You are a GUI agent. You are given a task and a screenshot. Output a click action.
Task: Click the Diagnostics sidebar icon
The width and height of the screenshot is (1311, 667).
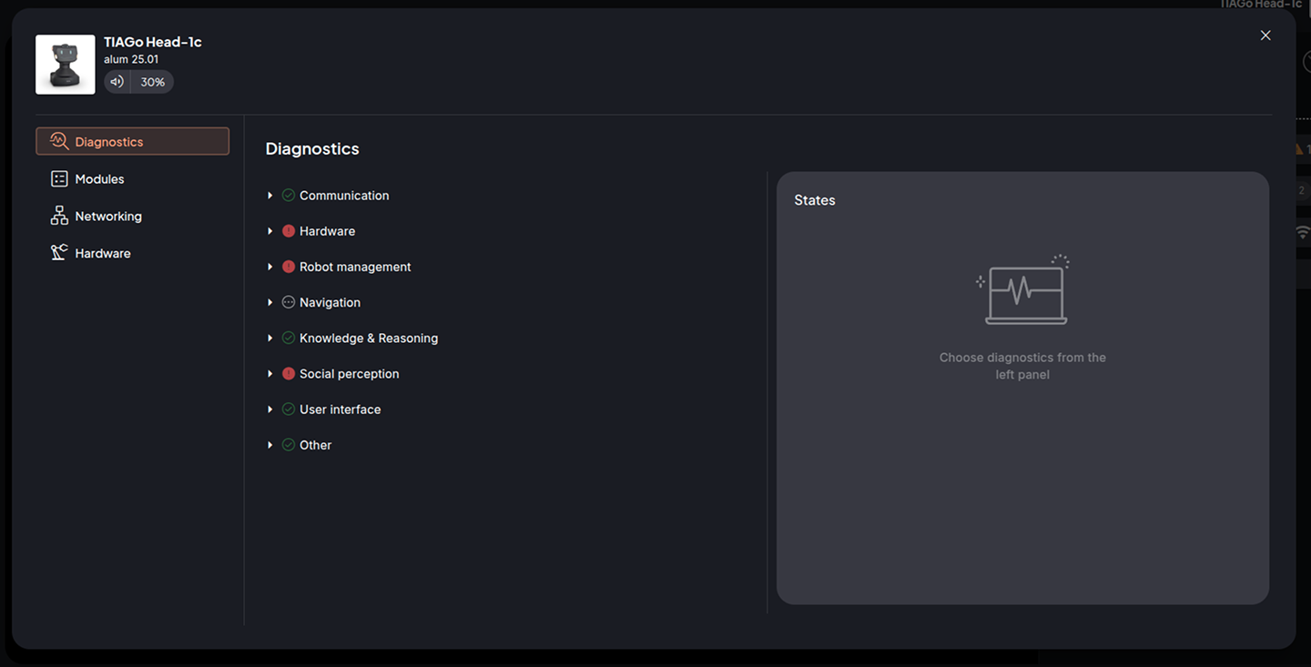[x=59, y=141]
